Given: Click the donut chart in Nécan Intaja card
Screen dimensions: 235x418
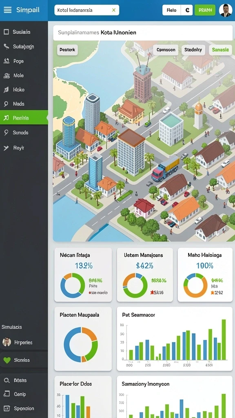Looking at the screenshot, I should (x=73, y=285).
